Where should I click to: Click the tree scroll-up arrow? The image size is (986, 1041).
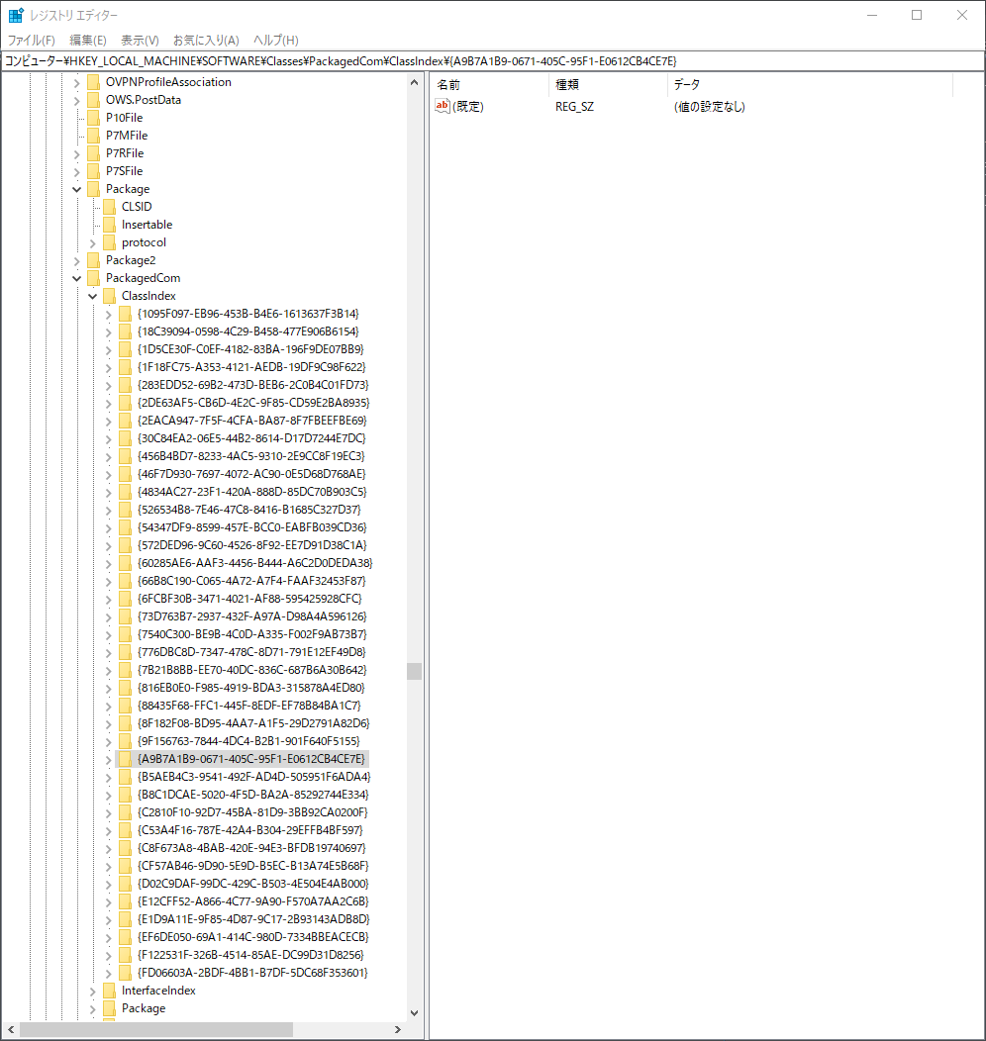[x=415, y=83]
